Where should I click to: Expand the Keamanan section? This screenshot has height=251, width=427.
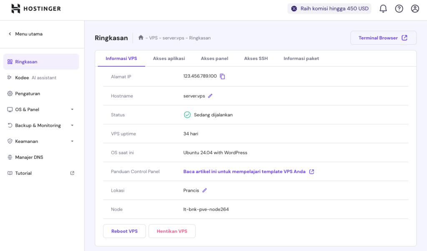point(29,141)
